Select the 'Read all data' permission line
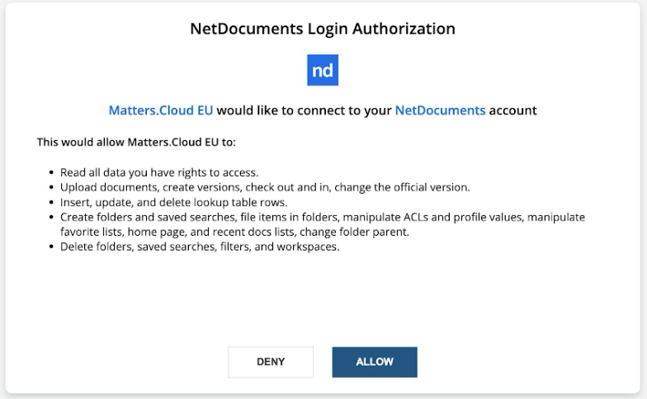This screenshot has width=647, height=399. click(x=159, y=172)
